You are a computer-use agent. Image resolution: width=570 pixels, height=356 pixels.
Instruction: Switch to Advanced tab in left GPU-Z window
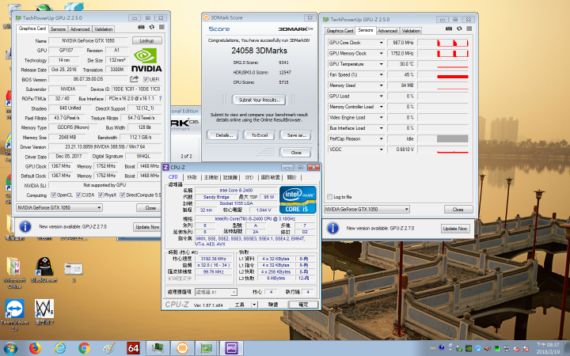(80, 29)
